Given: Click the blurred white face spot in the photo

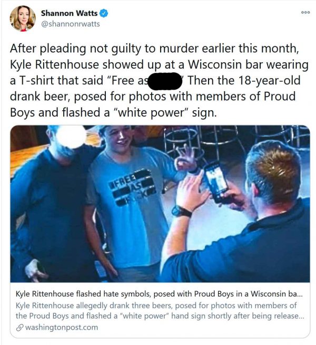Looking at the screenshot, I should click(x=72, y=136).
